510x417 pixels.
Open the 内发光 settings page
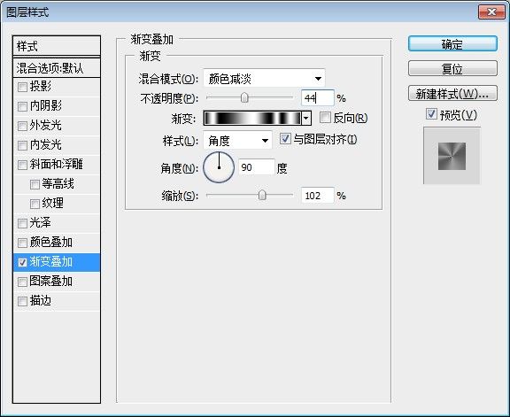[46, 145]
